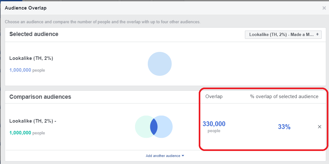
Task: Select the light blue right Venn circle
Action: click(166, 127)
